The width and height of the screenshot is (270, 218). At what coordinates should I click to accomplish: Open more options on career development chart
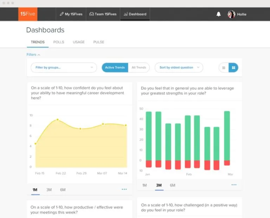[124, 190]
